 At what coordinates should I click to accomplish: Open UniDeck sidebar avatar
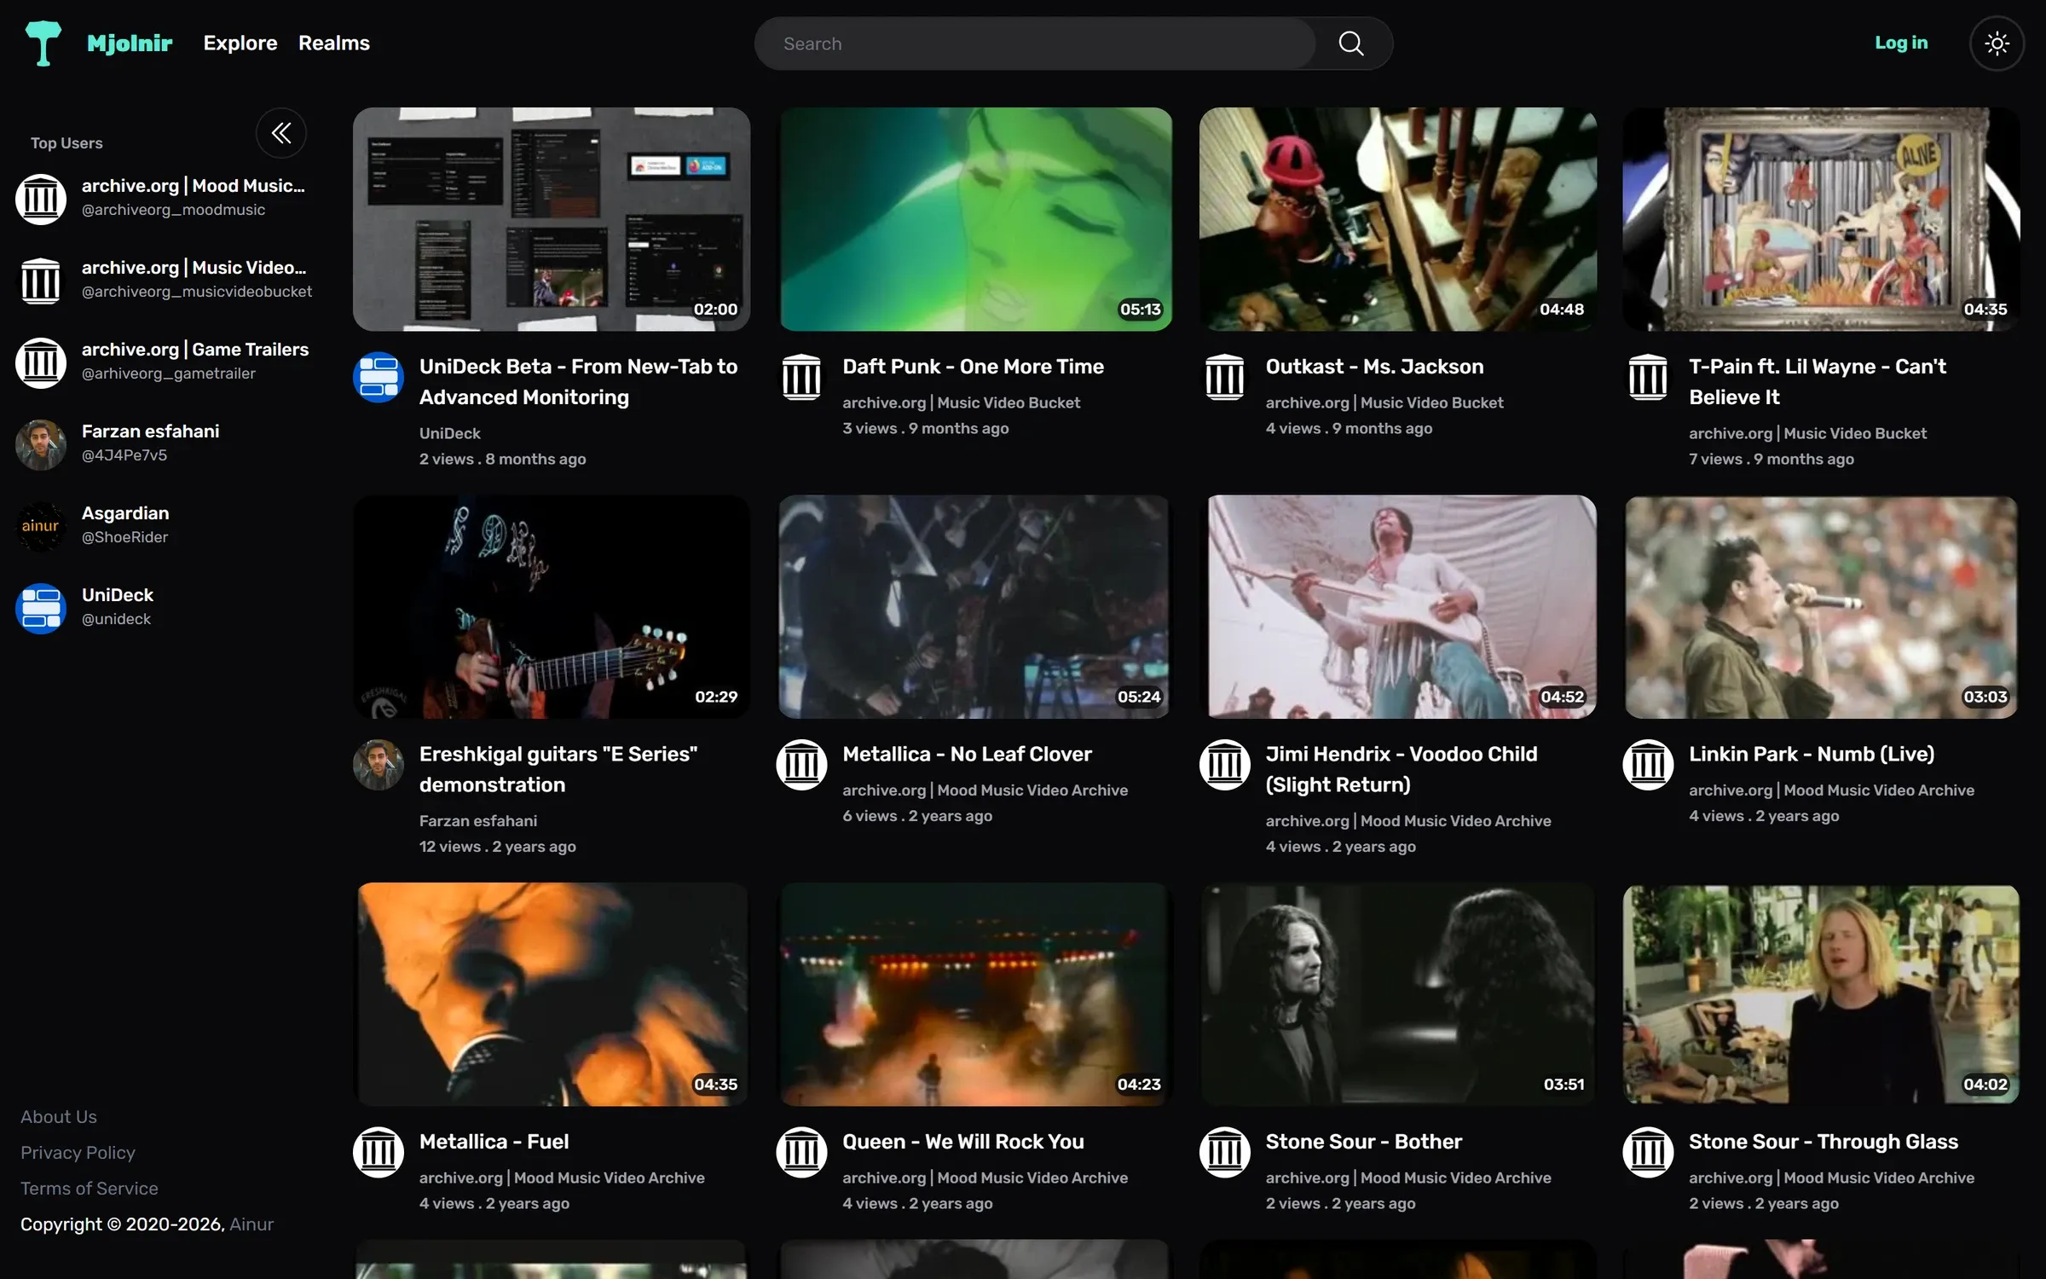coord(41,608)
